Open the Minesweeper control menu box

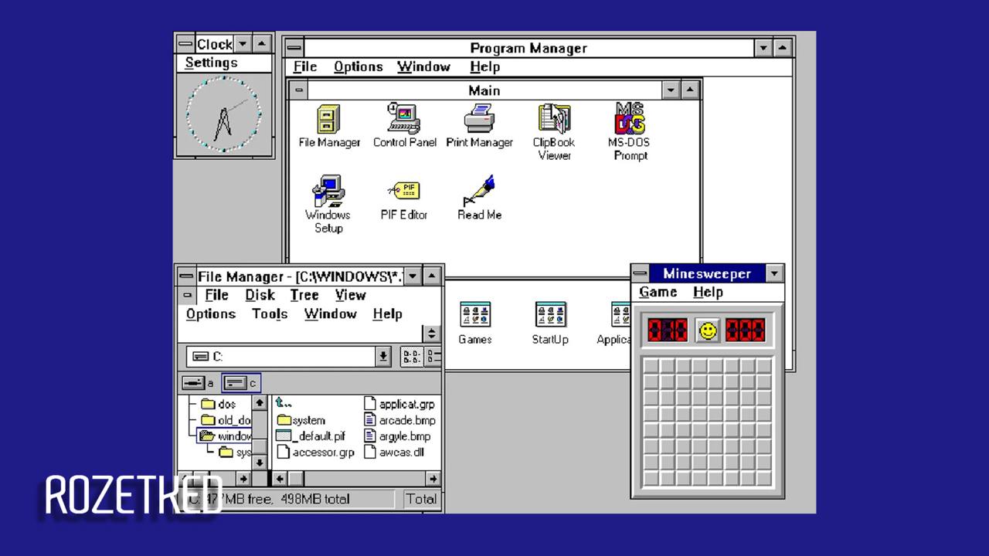click(640, 273)
